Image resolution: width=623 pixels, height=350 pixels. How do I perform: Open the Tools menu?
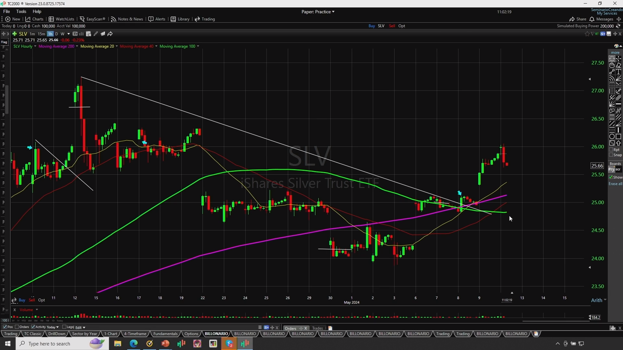click(x=21, y=11)
